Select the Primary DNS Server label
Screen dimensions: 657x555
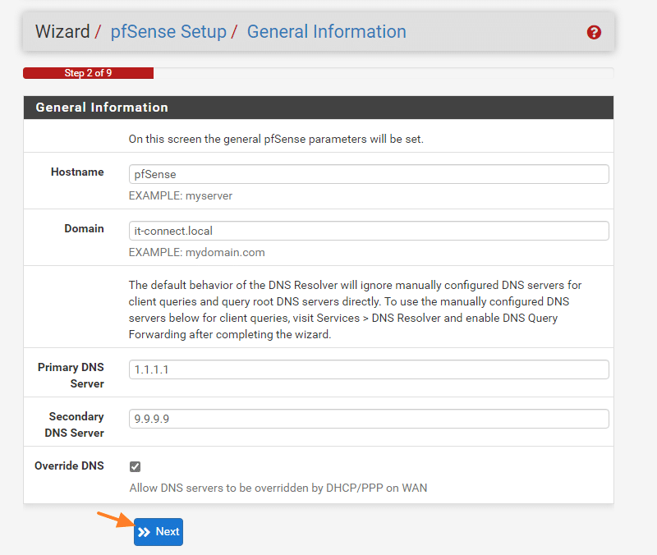[x=71, y=375]
